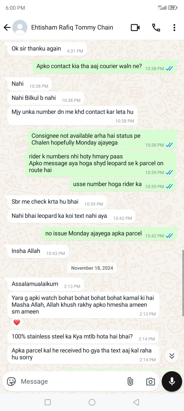
Task: Focus the Message input field
Action: tap(70, 381)
